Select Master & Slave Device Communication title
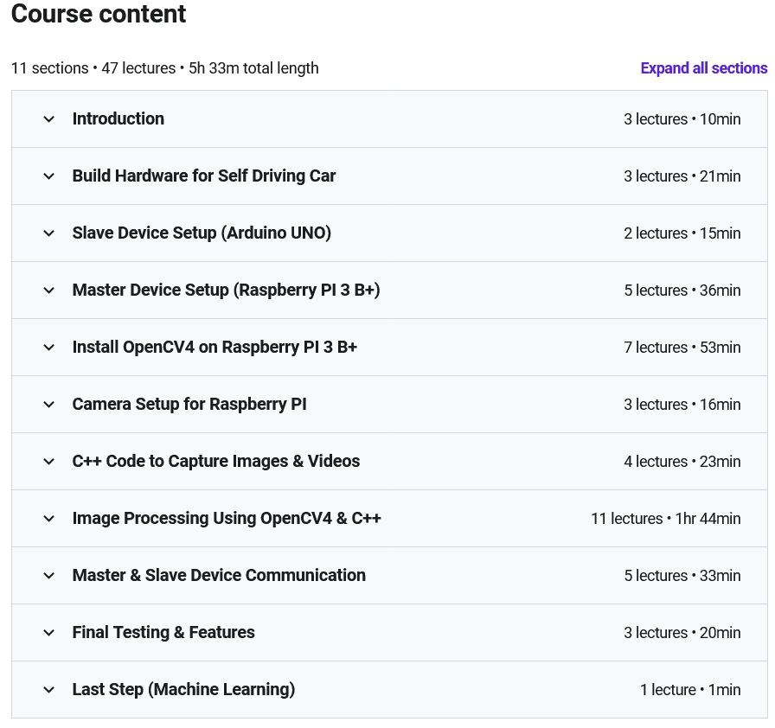This screenshot has width=775, height=728. (x=219, y=575)
